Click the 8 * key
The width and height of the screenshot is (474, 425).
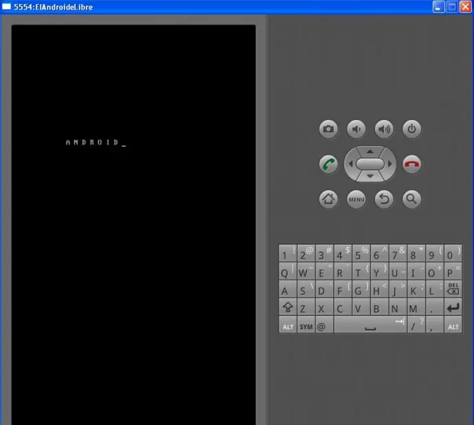point(416,254)
